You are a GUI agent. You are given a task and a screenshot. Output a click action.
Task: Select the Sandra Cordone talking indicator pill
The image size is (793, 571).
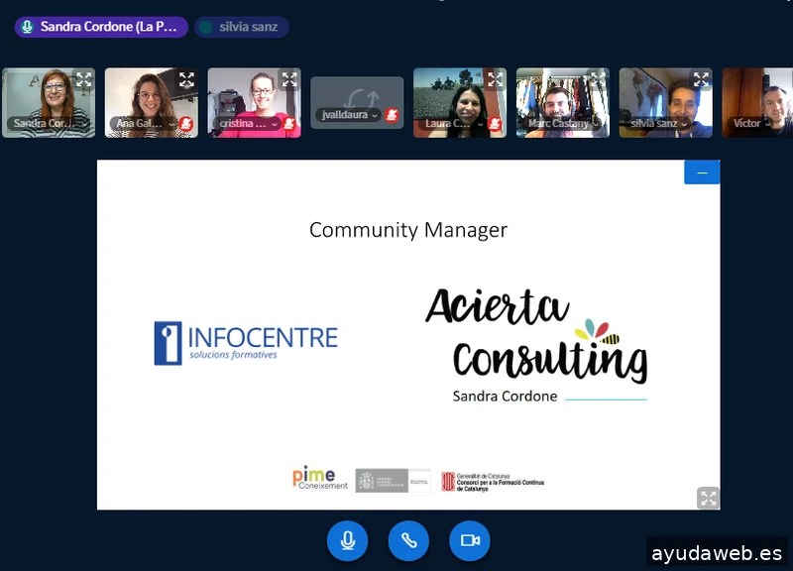pos(101,27)
